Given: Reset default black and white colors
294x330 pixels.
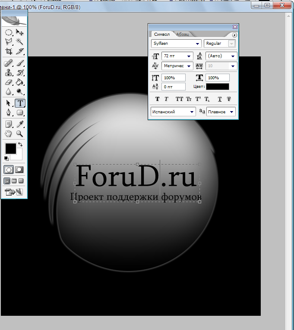Looking at the screenshot, I should point(6,158).
